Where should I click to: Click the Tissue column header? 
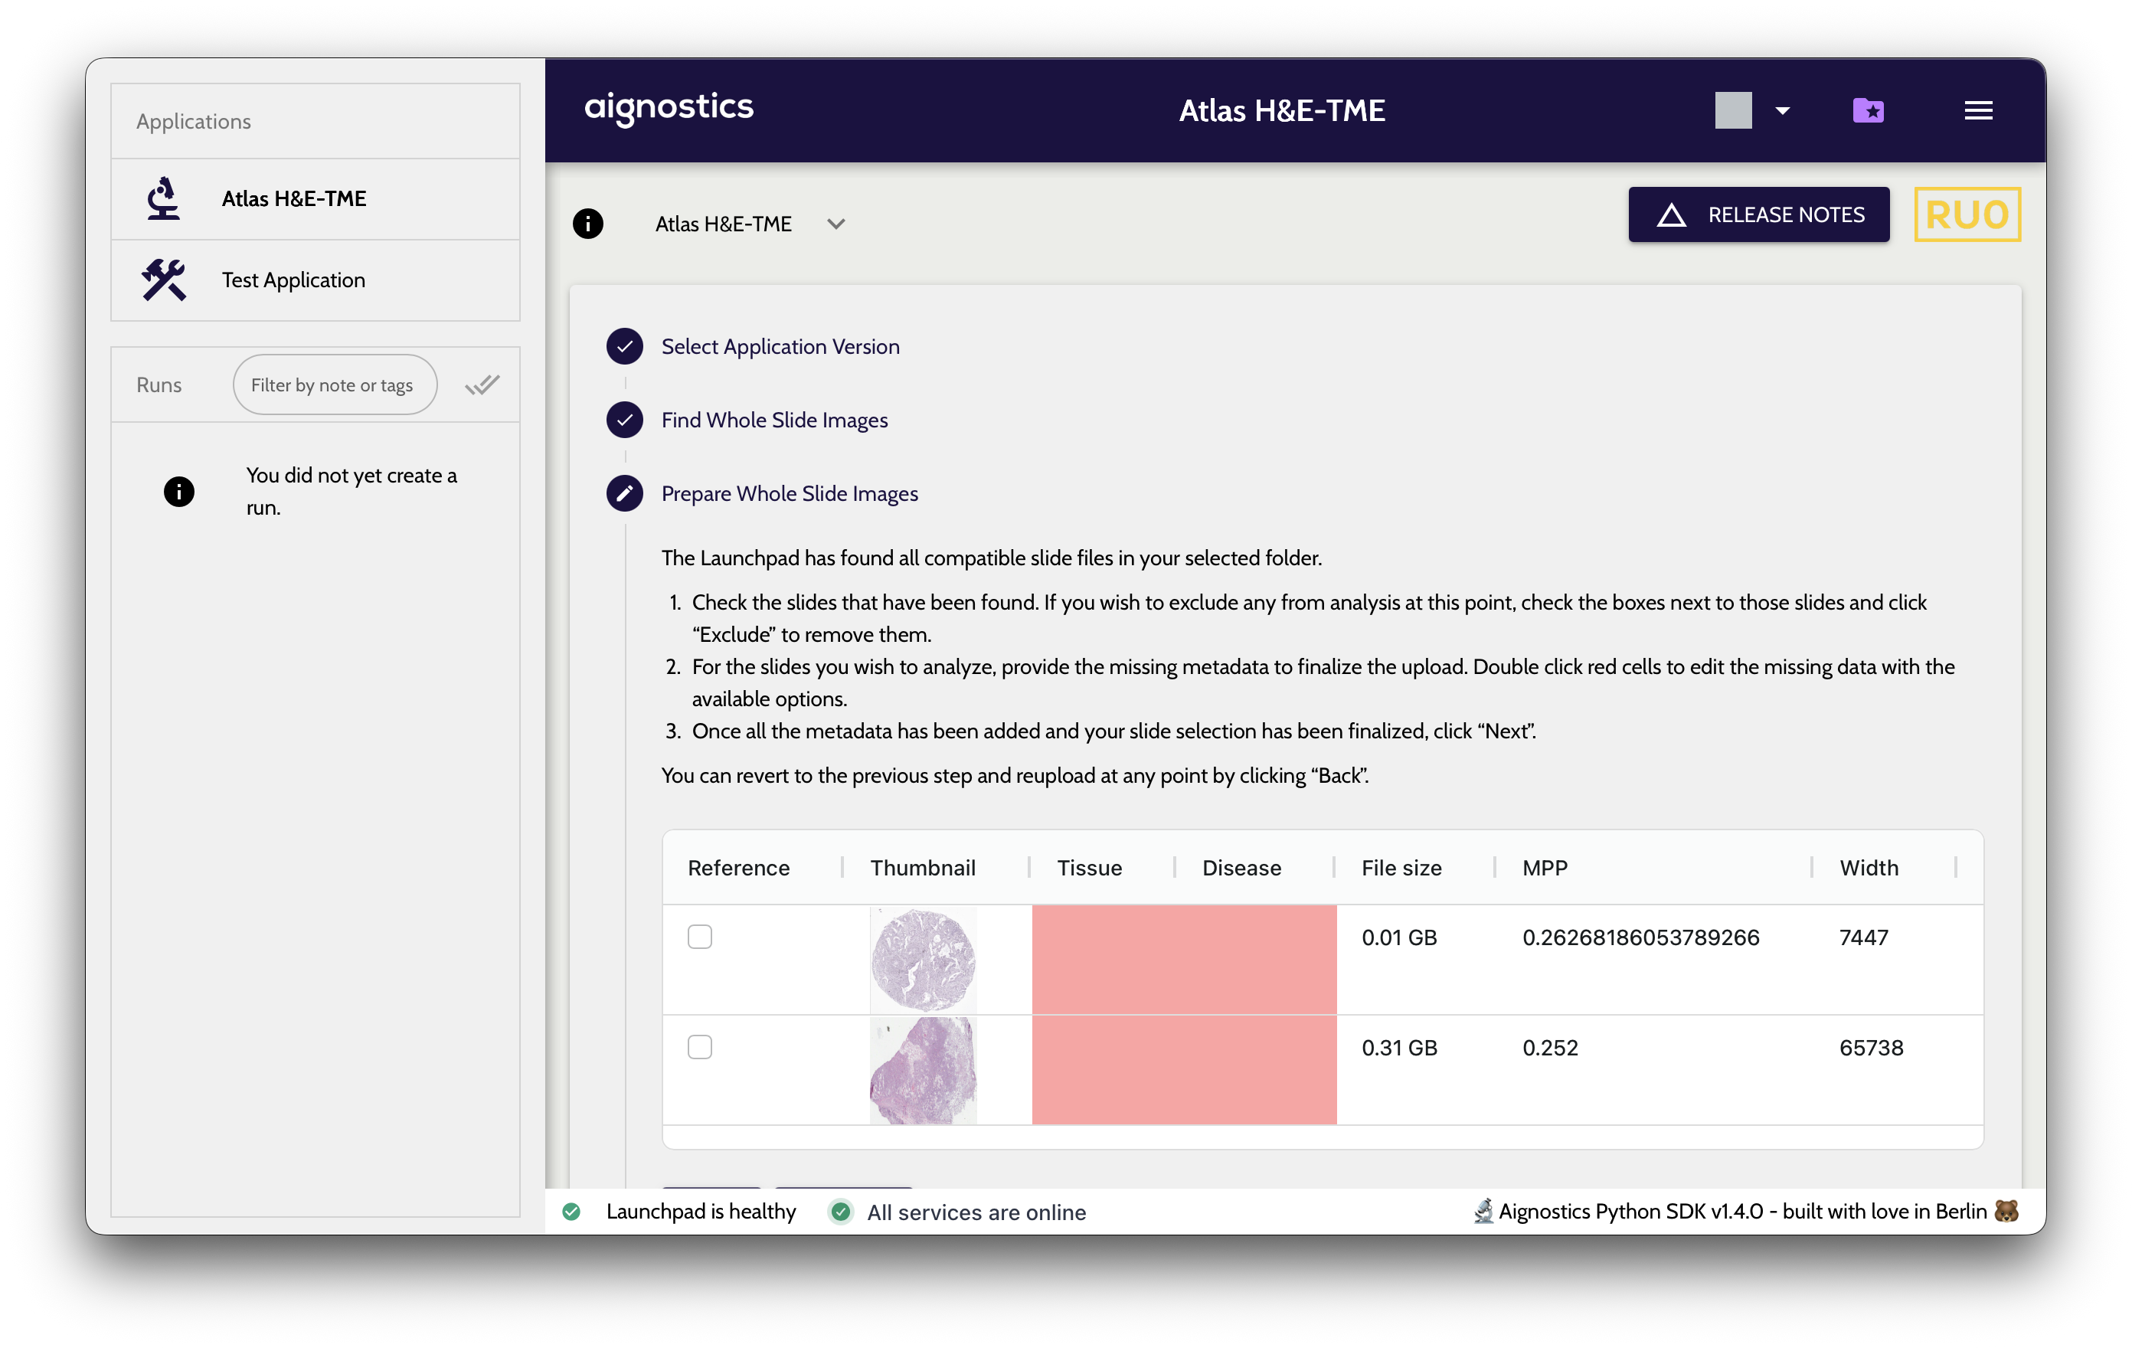(1089, 867)
